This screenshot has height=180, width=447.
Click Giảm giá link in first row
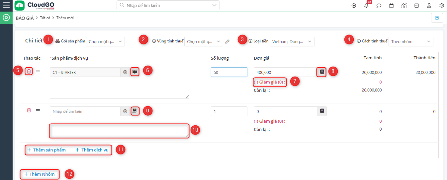pyautogui.click(x=269, y=82)
